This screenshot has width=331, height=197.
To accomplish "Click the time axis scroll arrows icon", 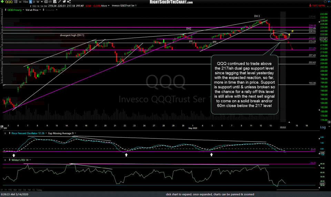I will click(2, 127).
